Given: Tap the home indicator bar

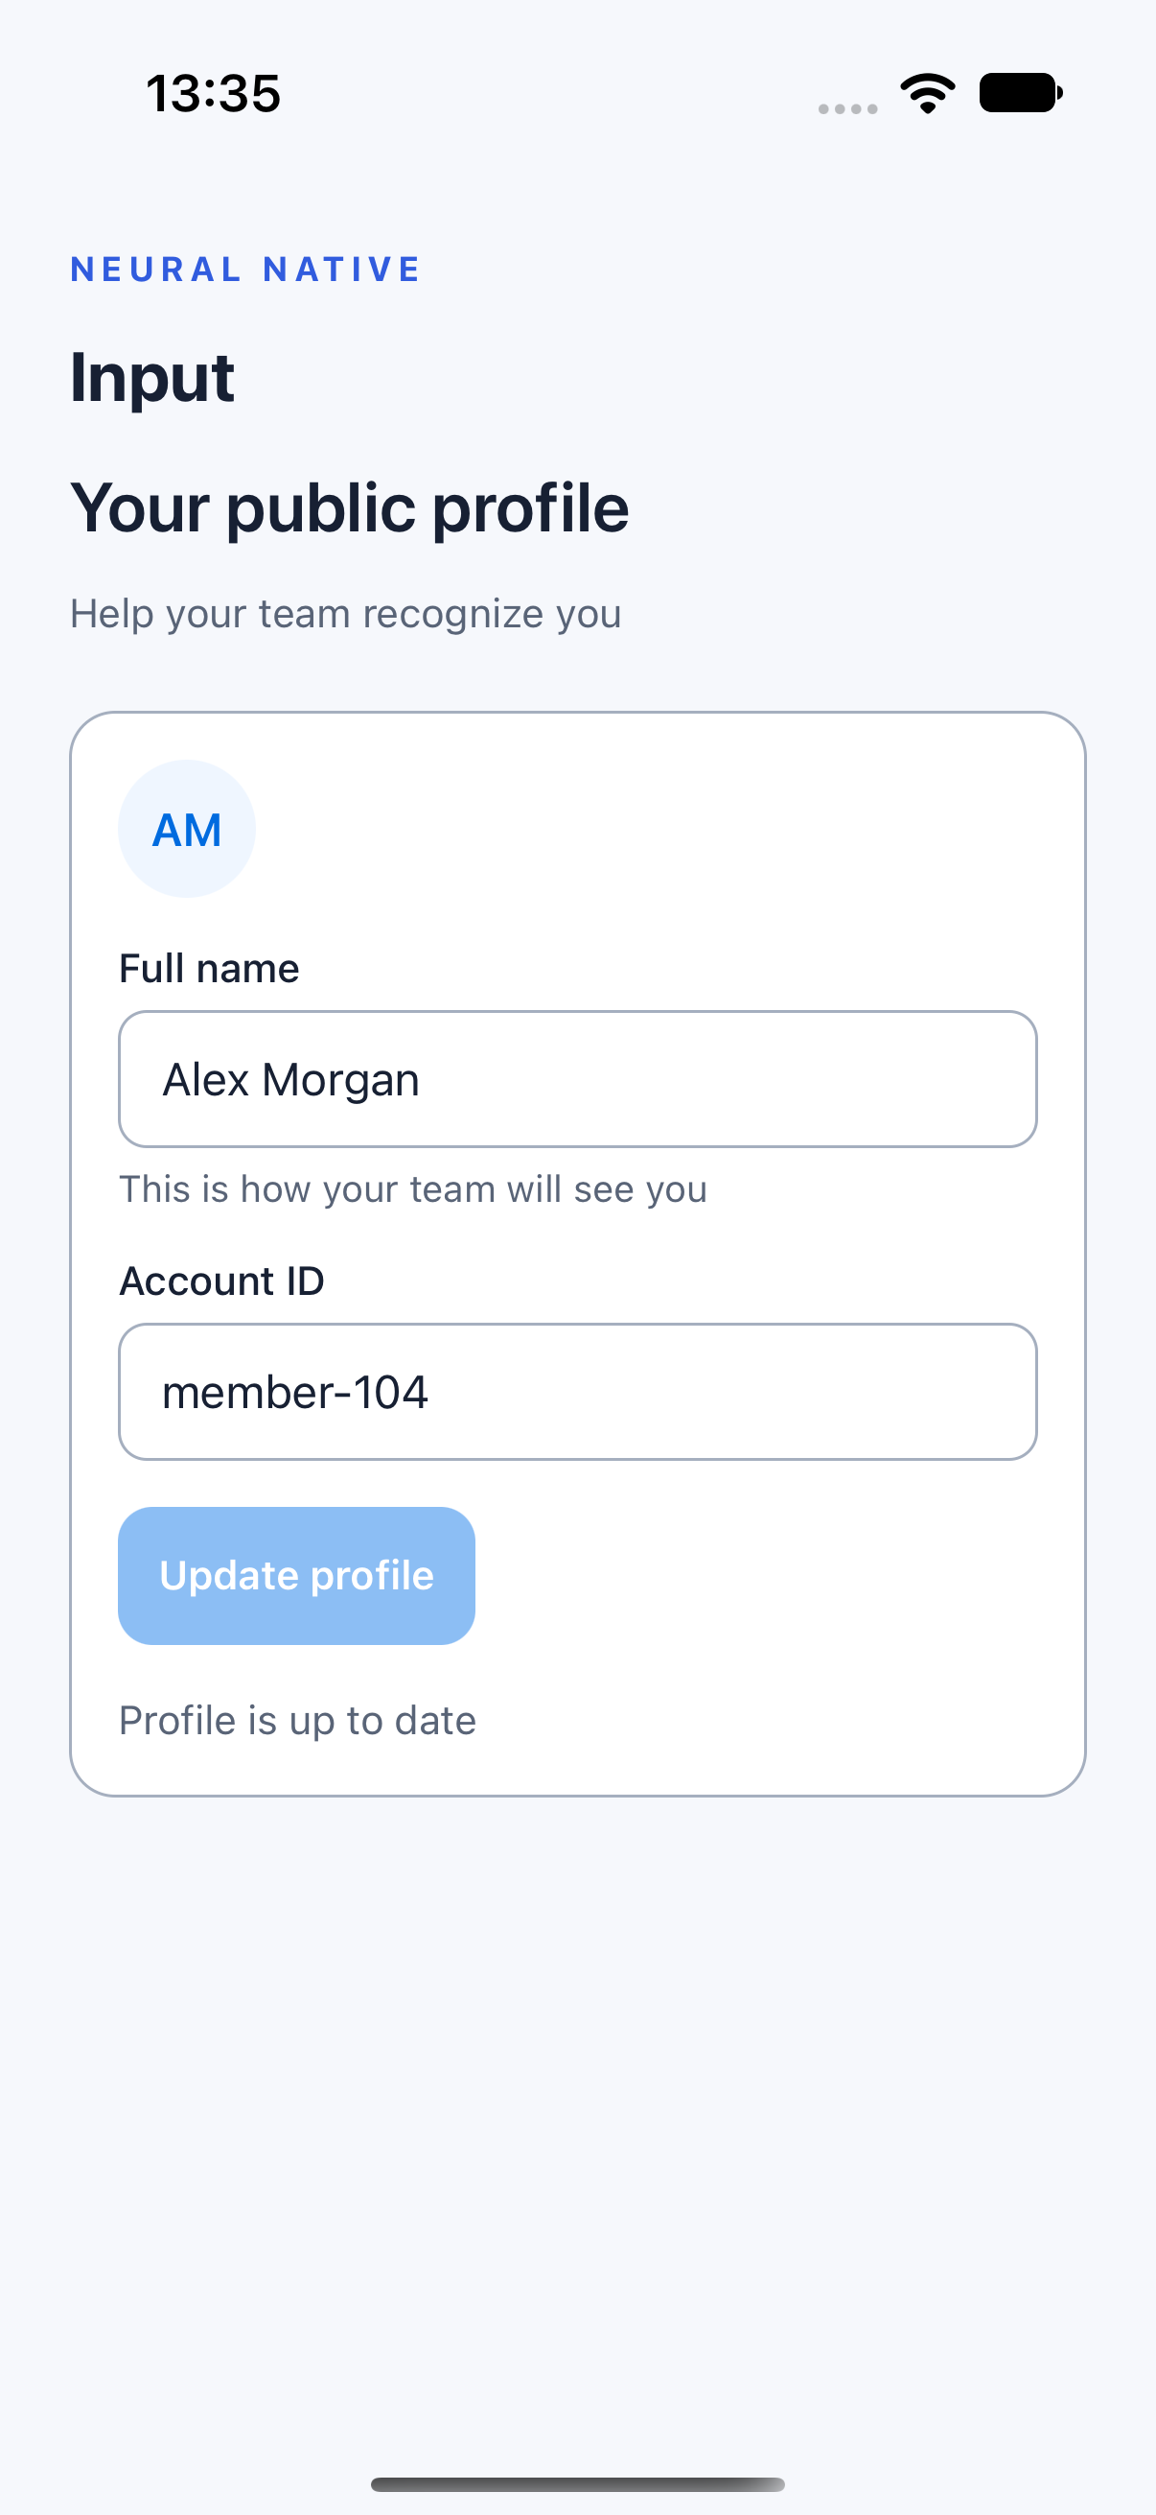Looking at the screenshot, I should coord(577,2484).
